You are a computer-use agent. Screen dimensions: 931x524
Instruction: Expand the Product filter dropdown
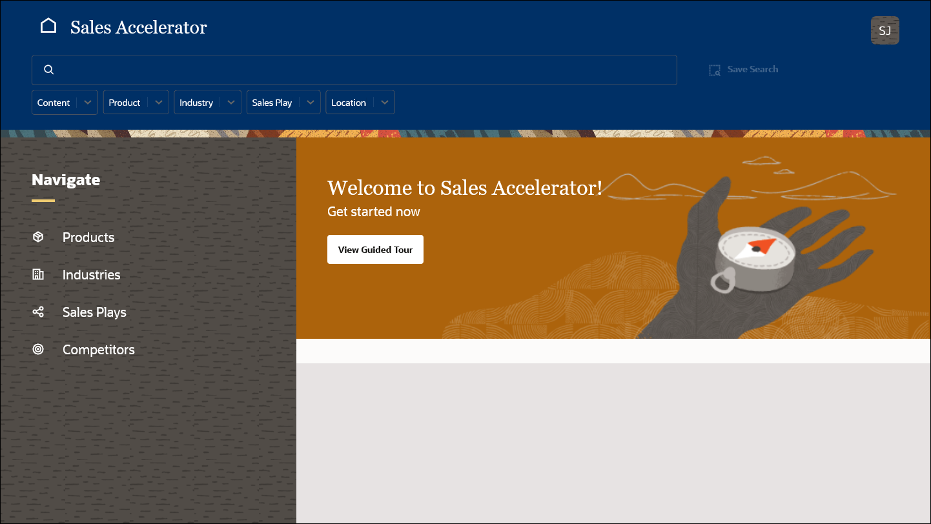click(157, 102)
